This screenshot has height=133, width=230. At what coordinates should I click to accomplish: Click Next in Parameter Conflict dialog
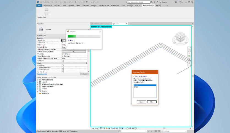point(152,102)
